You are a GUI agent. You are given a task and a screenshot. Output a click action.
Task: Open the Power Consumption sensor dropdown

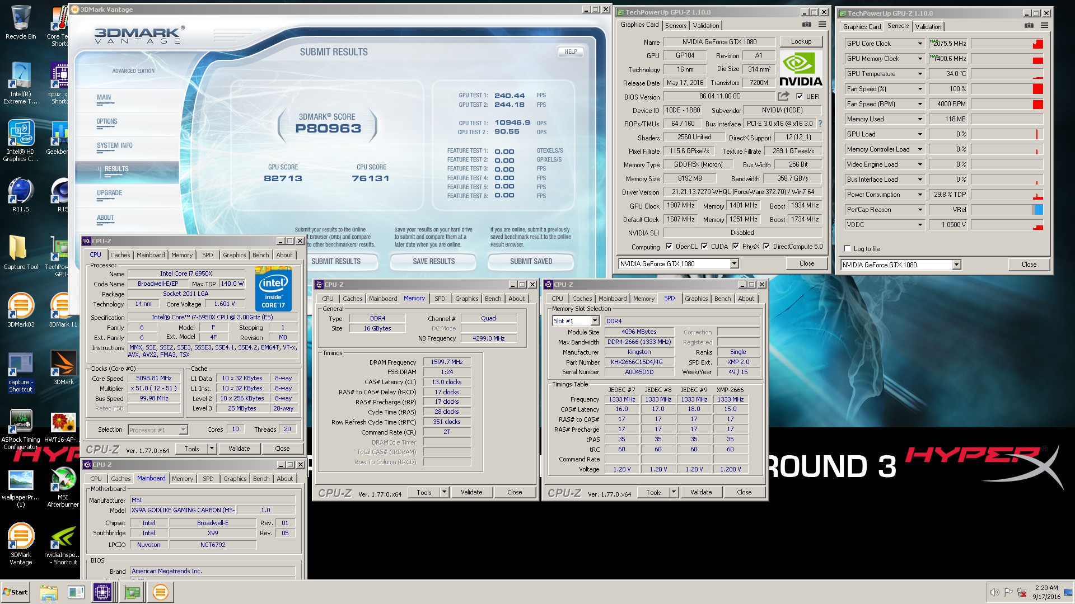[x=919, y=195]
